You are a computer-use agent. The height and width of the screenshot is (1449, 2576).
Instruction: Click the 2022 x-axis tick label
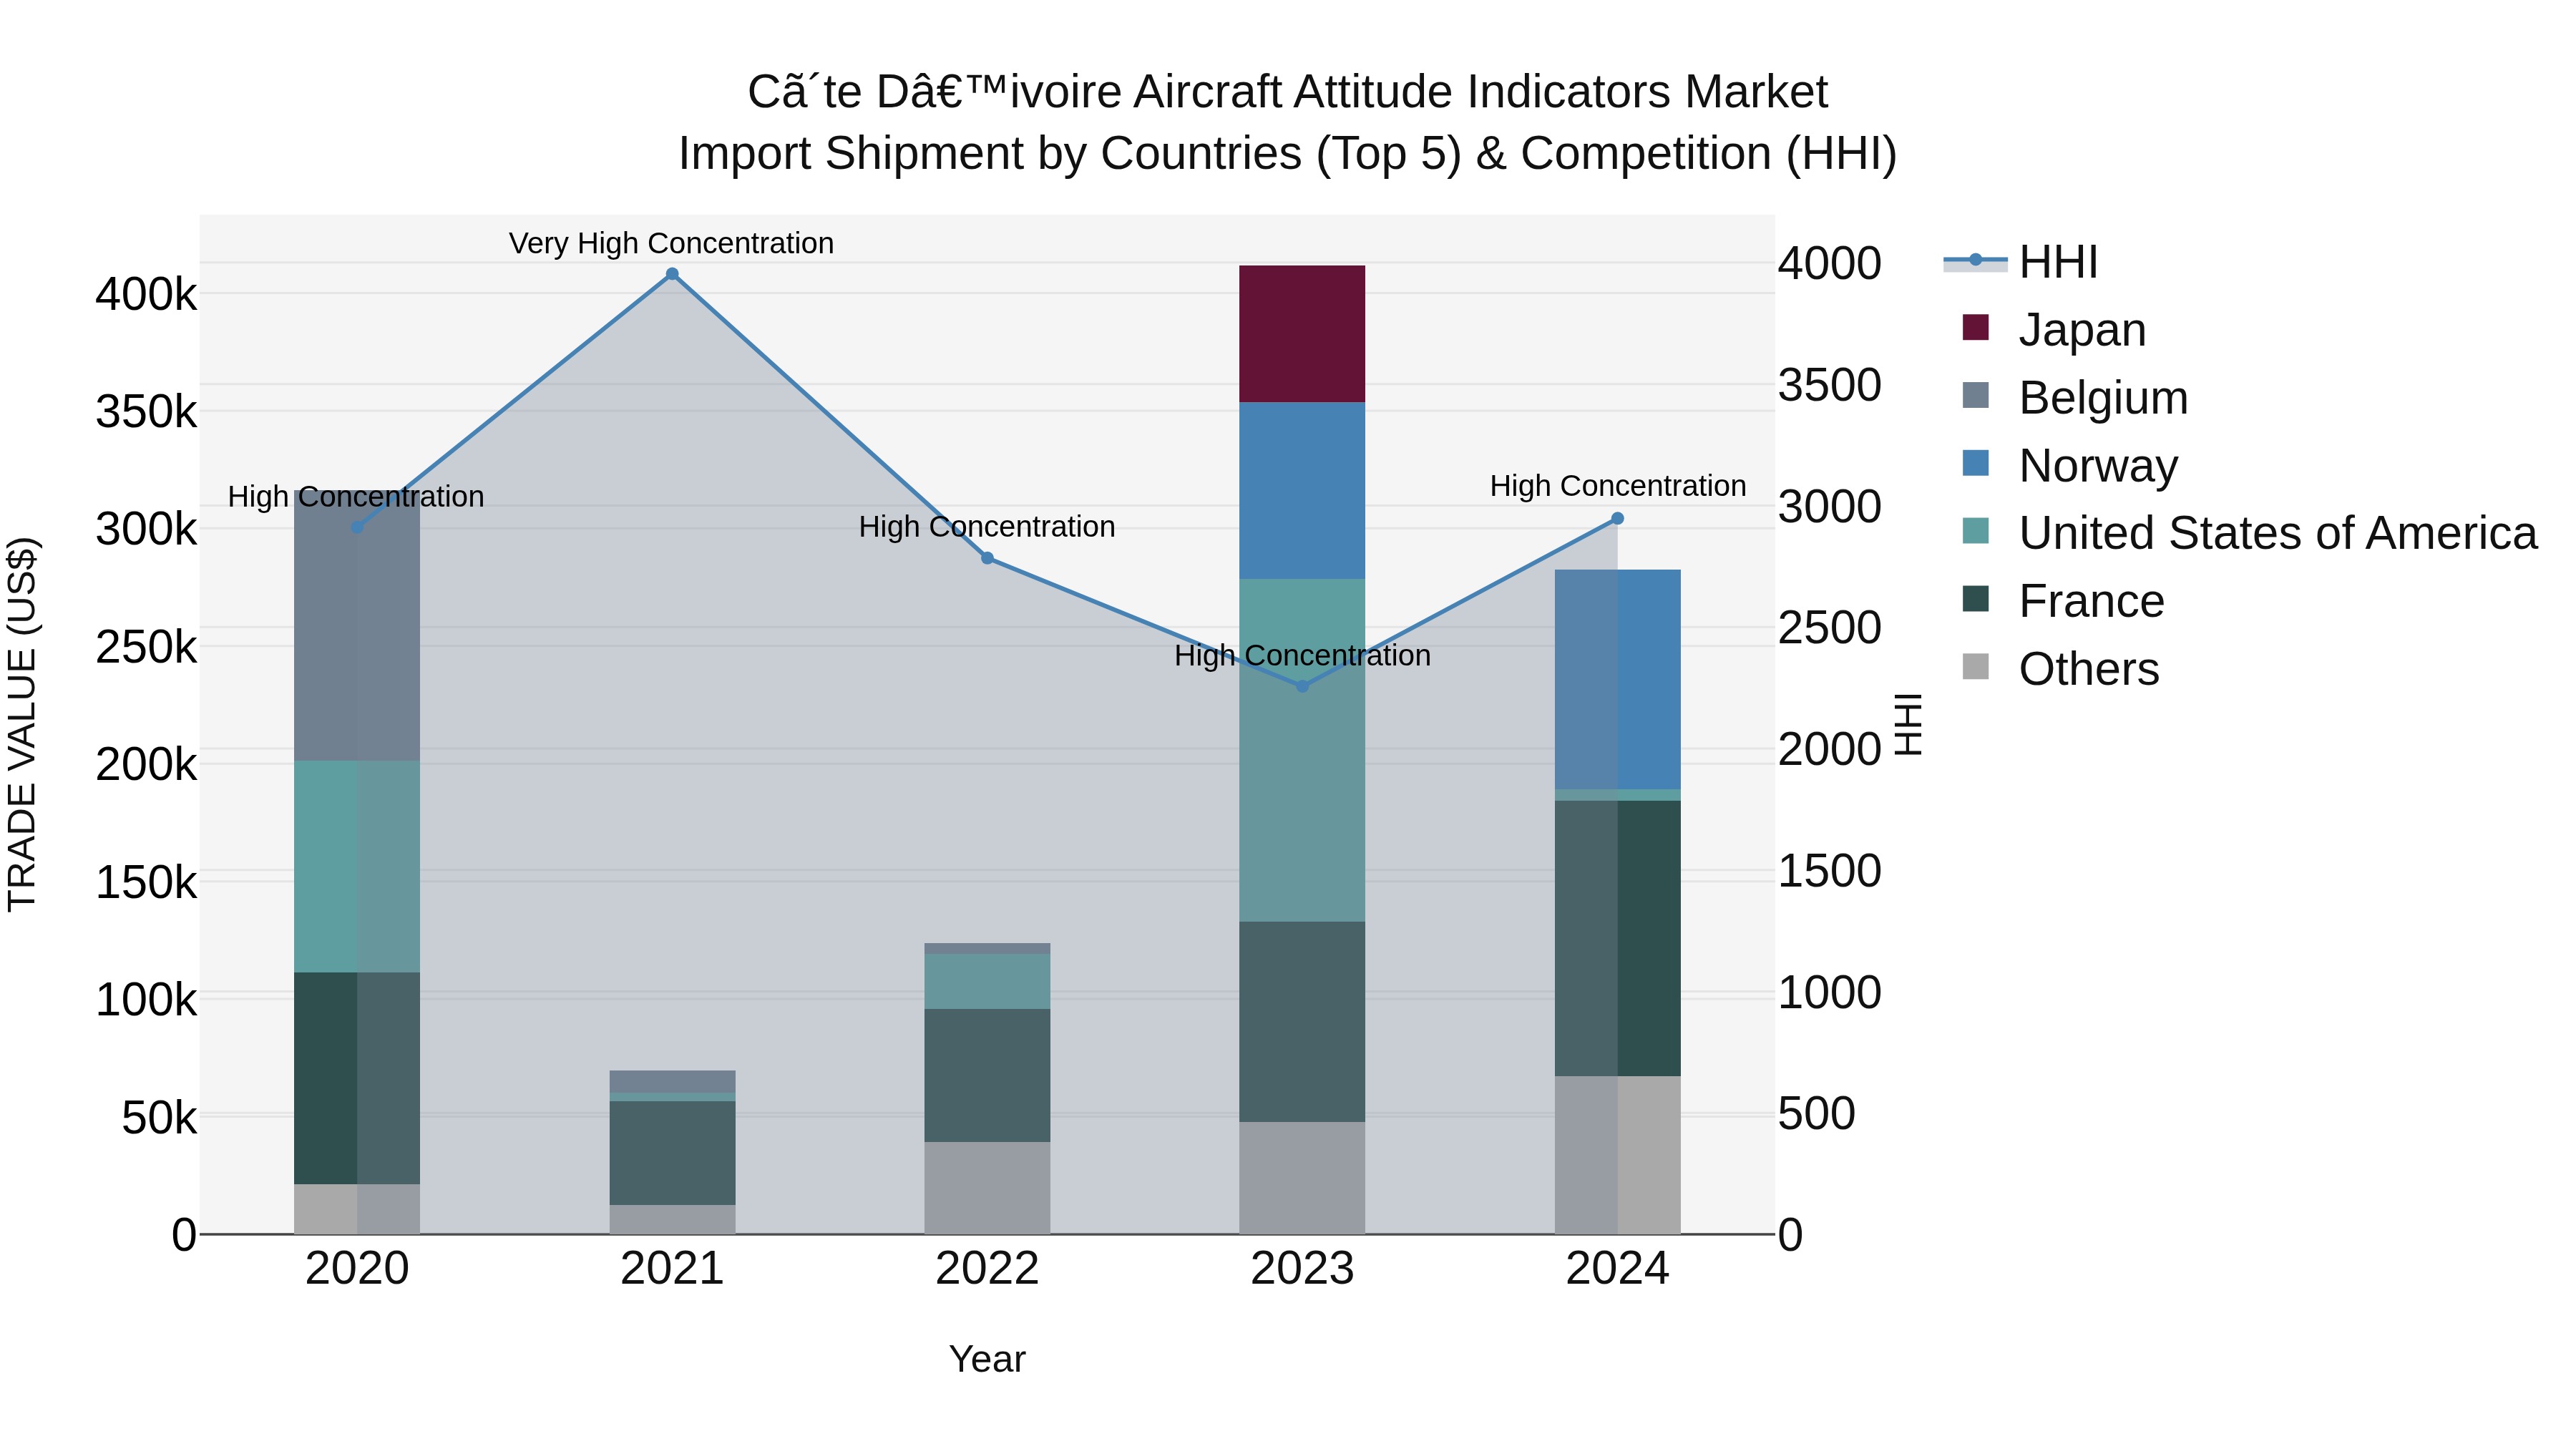point(987,1269)
